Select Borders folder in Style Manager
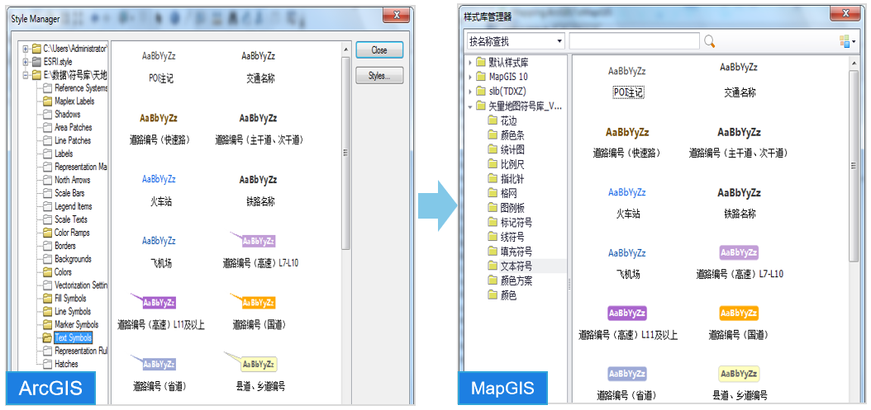Image resolution: width=871 pixels, height=410 pixels. click(59, 246)
